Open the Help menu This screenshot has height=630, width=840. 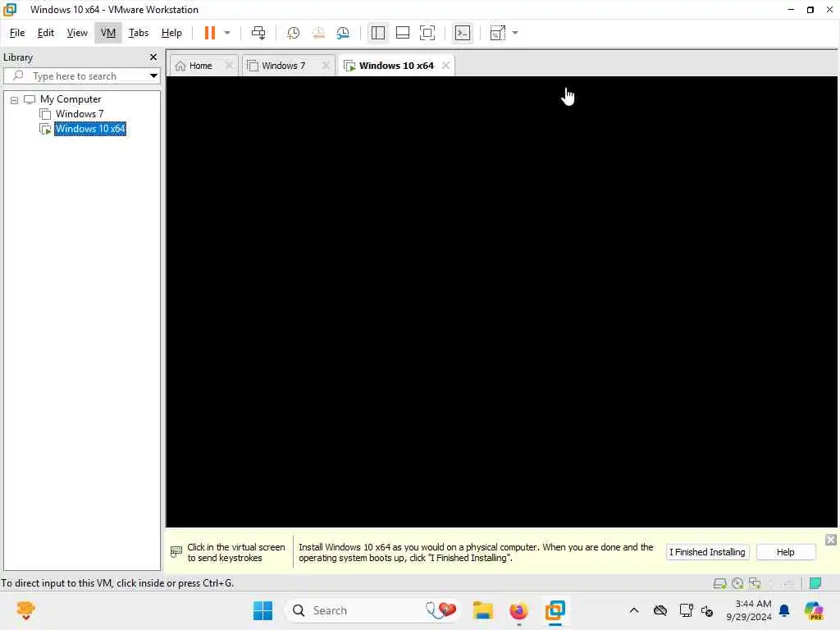pos(171,33)
